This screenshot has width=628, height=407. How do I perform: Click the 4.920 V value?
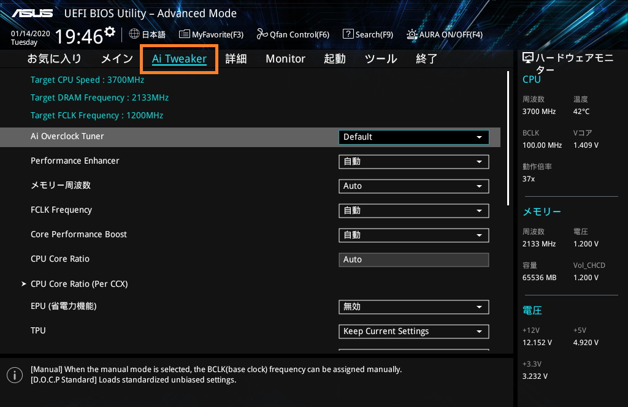586,343
